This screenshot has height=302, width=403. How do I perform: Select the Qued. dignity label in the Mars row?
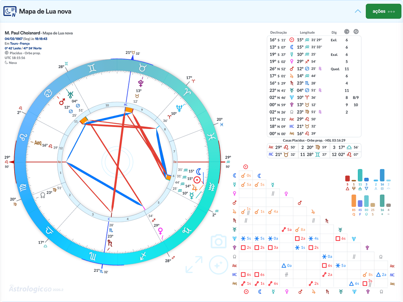coord(335,69)
